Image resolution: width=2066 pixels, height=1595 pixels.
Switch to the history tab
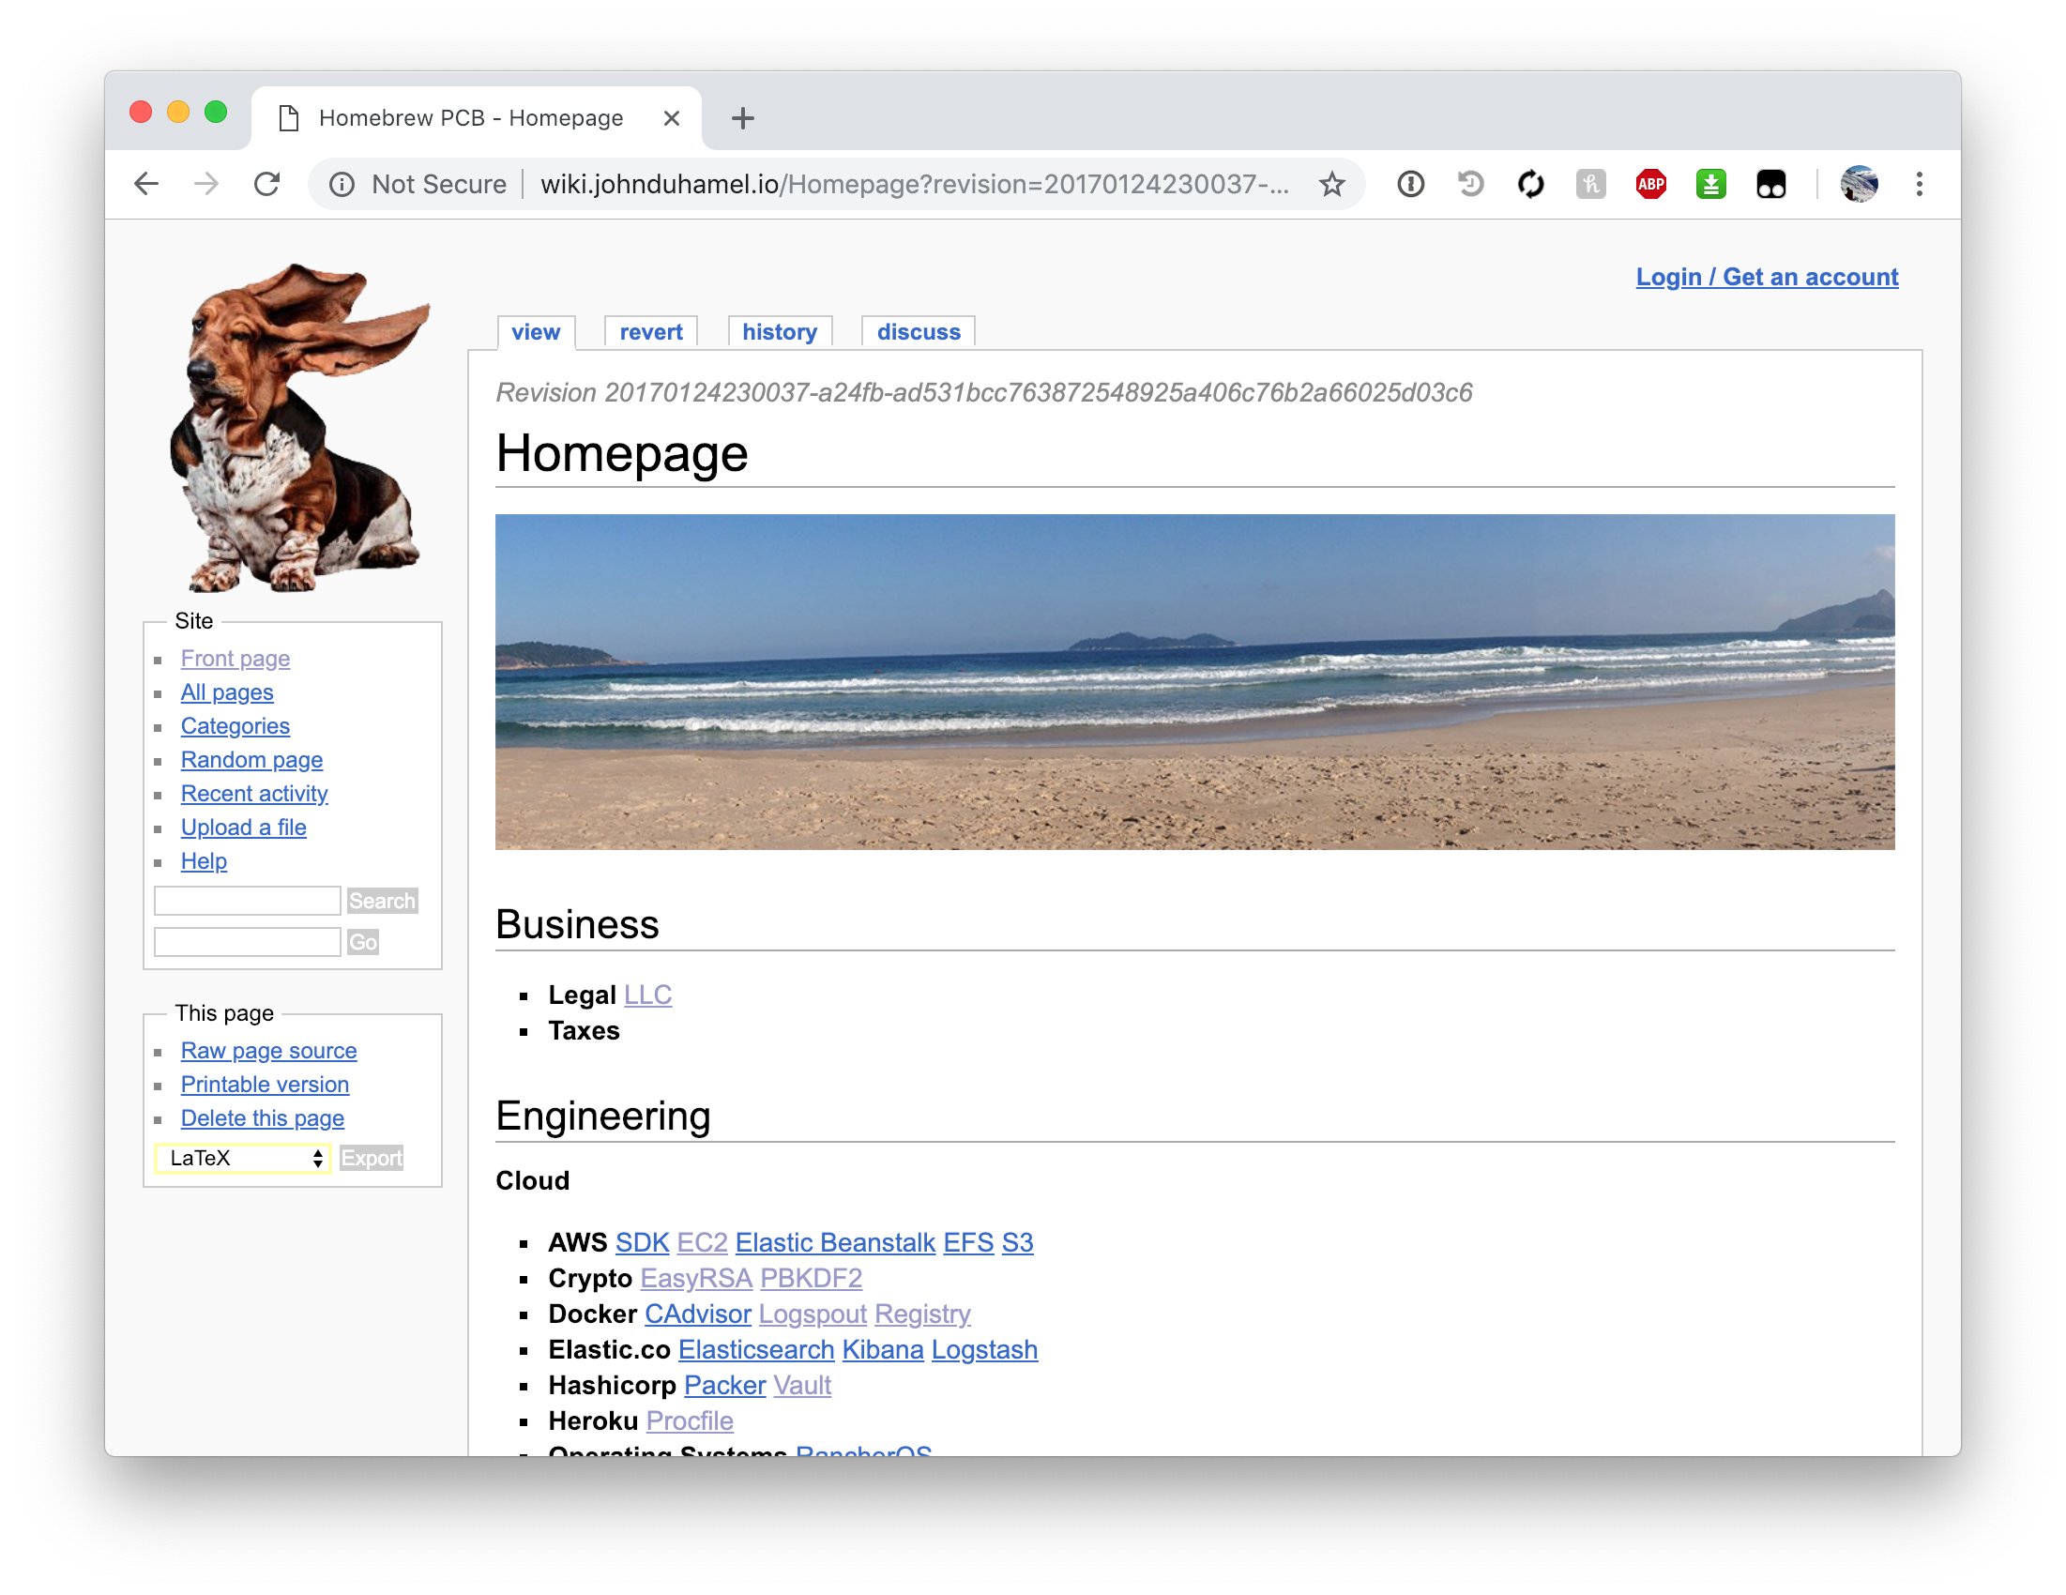779,332
